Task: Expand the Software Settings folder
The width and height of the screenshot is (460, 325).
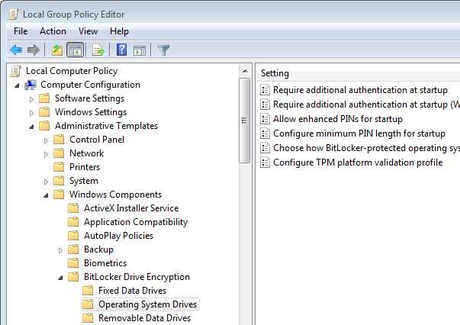Action: point(31,99)
